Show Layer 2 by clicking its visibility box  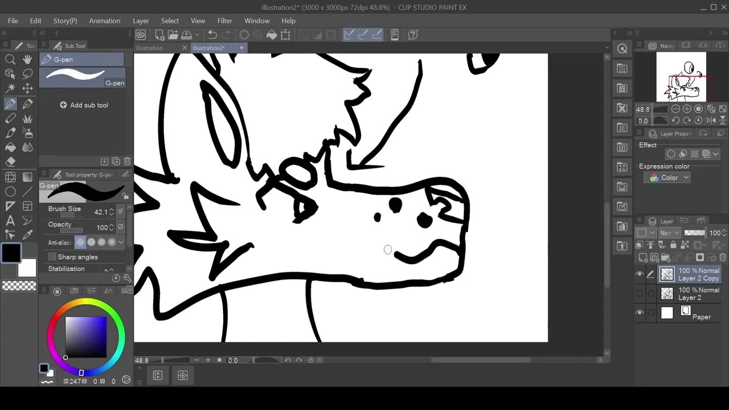tap(640, 294)
